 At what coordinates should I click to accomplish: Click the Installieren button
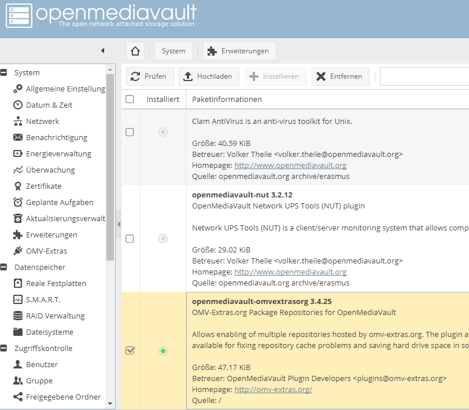coord(275,76)
